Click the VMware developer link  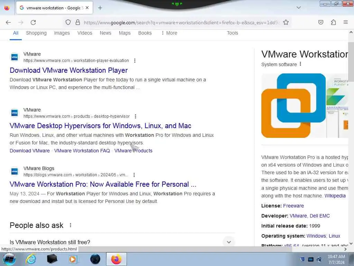pyautogui.click(x=298, y=216)
